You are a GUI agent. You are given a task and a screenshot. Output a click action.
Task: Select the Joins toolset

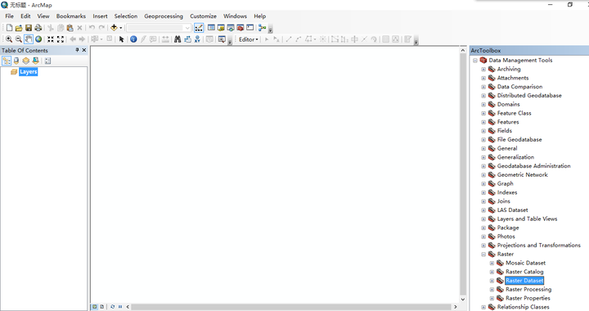(x=503, y=201)
